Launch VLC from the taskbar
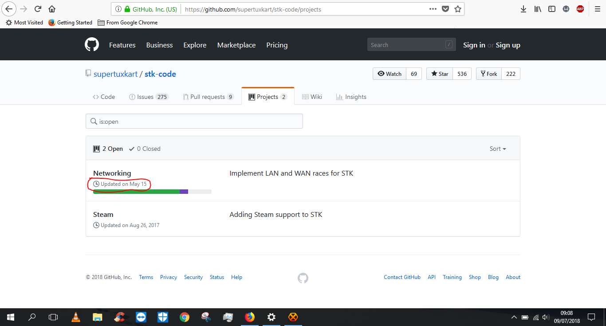The width and height of the screenshot is (606, 326). tap(76, 317)
